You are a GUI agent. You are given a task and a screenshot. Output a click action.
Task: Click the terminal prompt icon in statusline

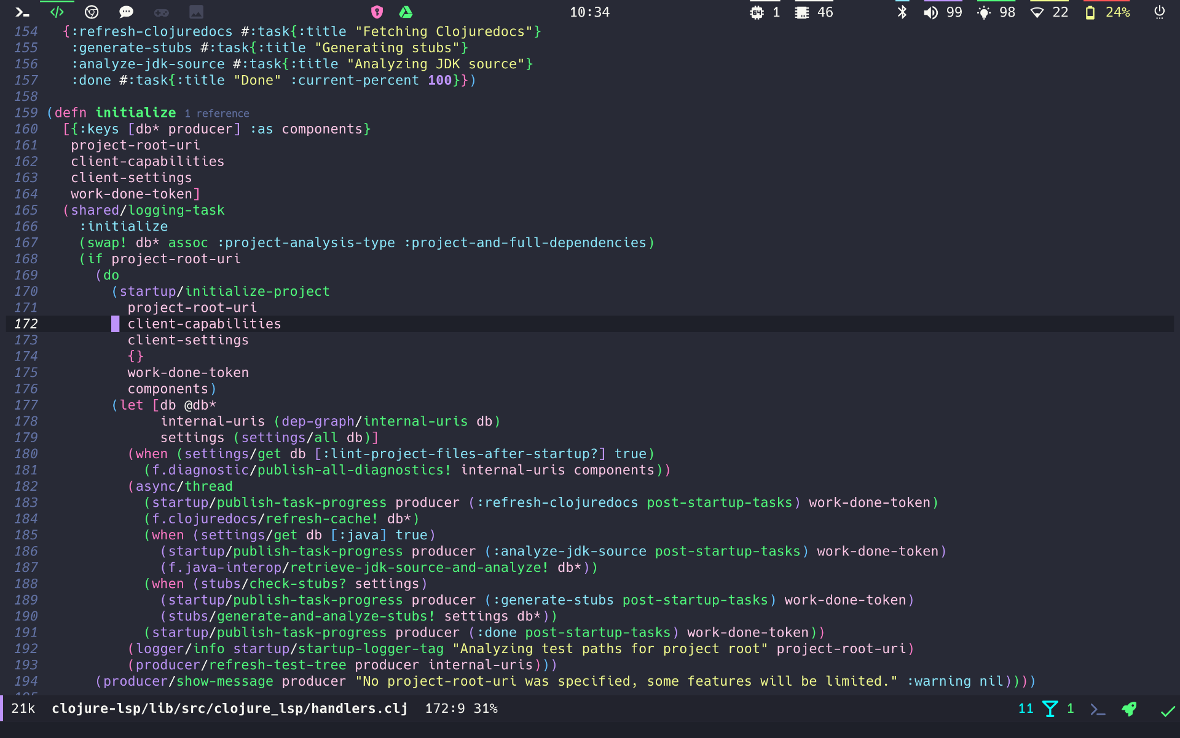1098,709
